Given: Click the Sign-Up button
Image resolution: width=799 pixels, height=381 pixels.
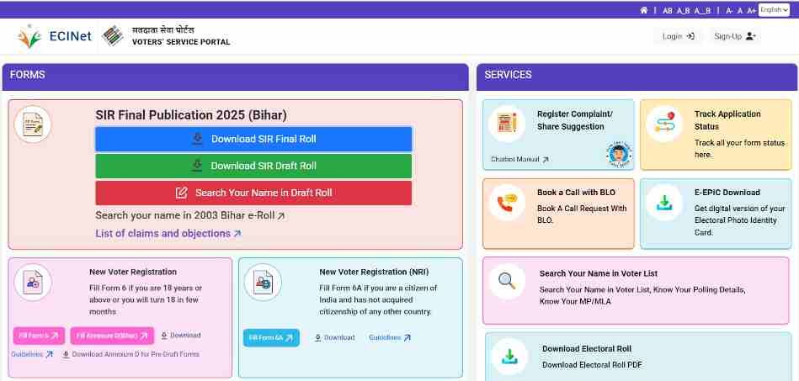Looking at the screenshot, I should (x=734, y=36).
